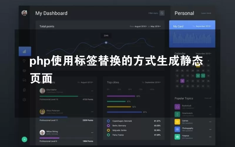The image size is (235, 147).
Task: Click the 47.29% Paris value
Action: (x=157, y=135)
